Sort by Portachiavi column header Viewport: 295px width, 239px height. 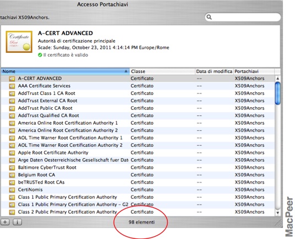point(254,71)
